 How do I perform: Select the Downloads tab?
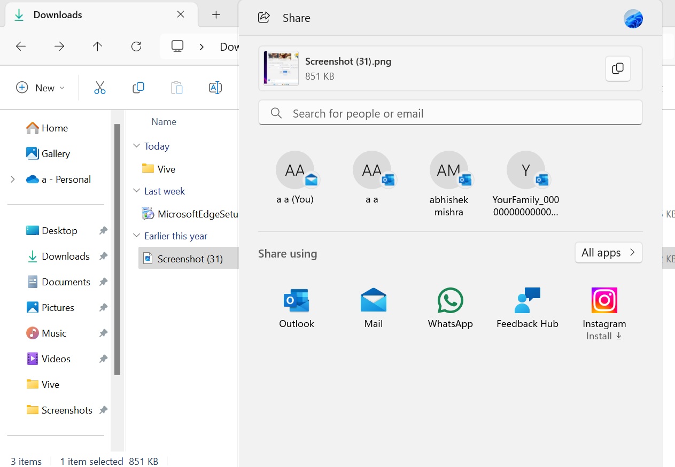coord(102,15)
